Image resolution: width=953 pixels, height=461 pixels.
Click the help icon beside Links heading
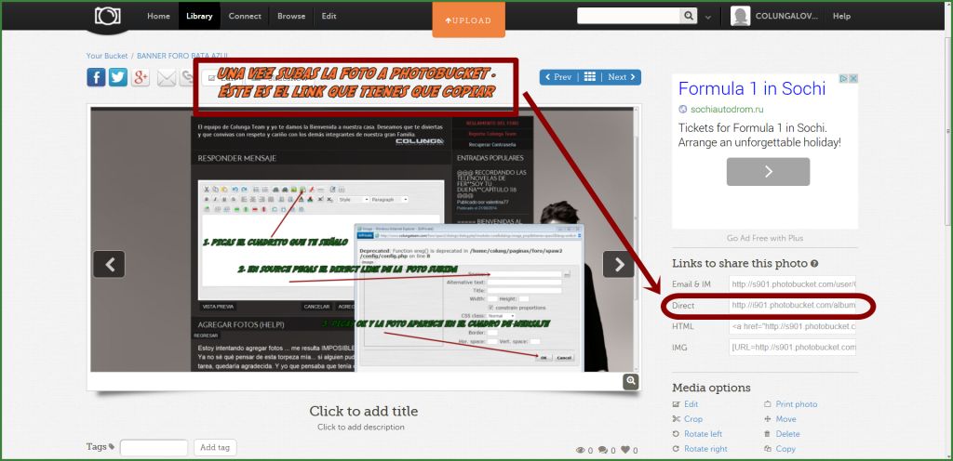814,264
